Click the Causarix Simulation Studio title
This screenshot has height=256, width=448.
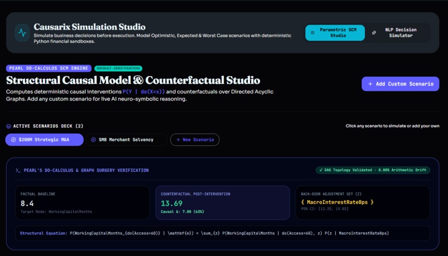click(x=89, y=27)
